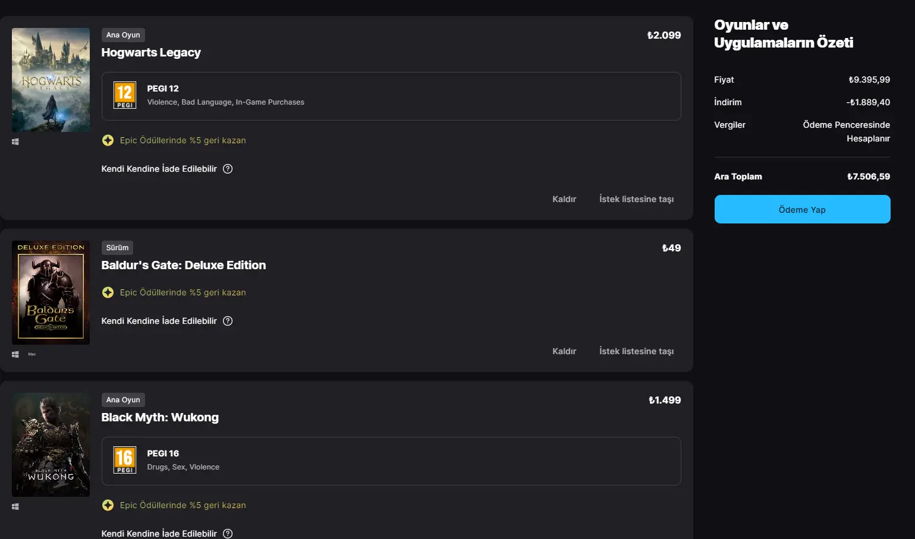Click Epic Rewards coin icon under Hogwarts Legacy
This screenshot has height=539, width=915.
(x=108, y=140)
